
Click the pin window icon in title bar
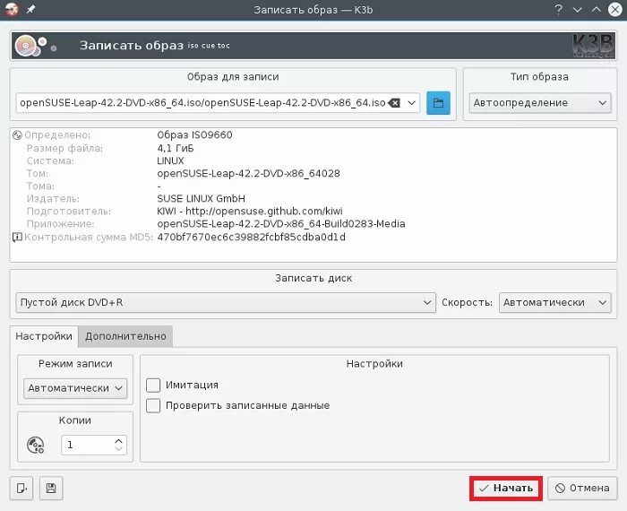[x=30, y=9]
